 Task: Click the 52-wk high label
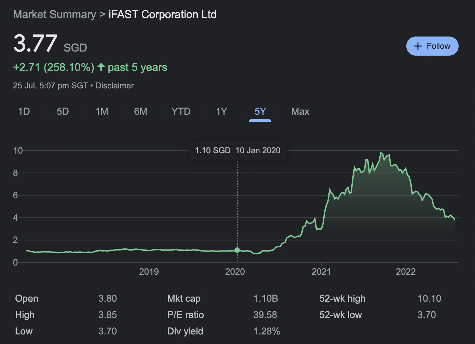point(342,299)
